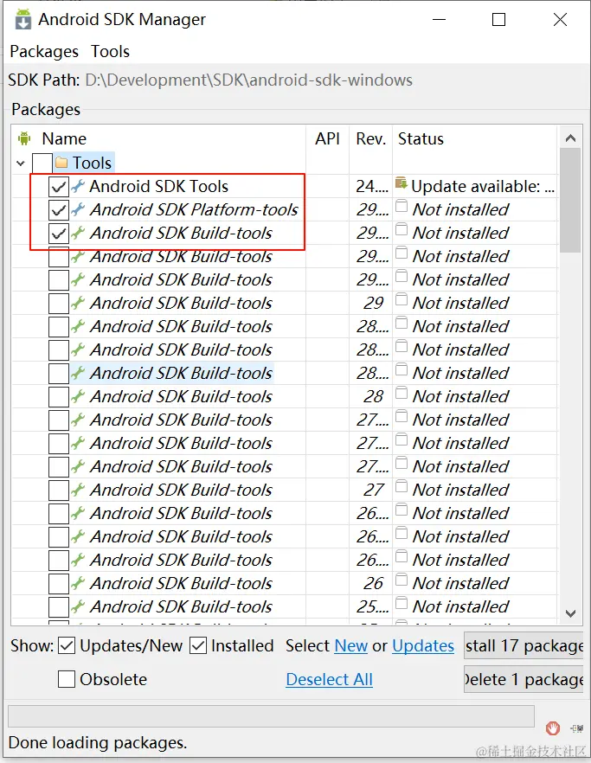Click the empty progress bar

click(x=271, y=716)
